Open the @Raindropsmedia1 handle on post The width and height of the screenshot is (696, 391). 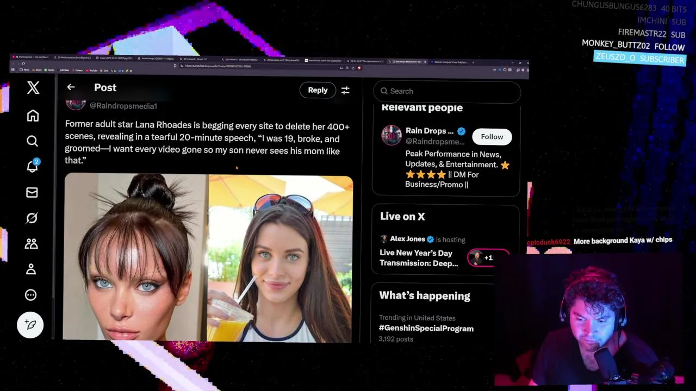coord(123,106)
